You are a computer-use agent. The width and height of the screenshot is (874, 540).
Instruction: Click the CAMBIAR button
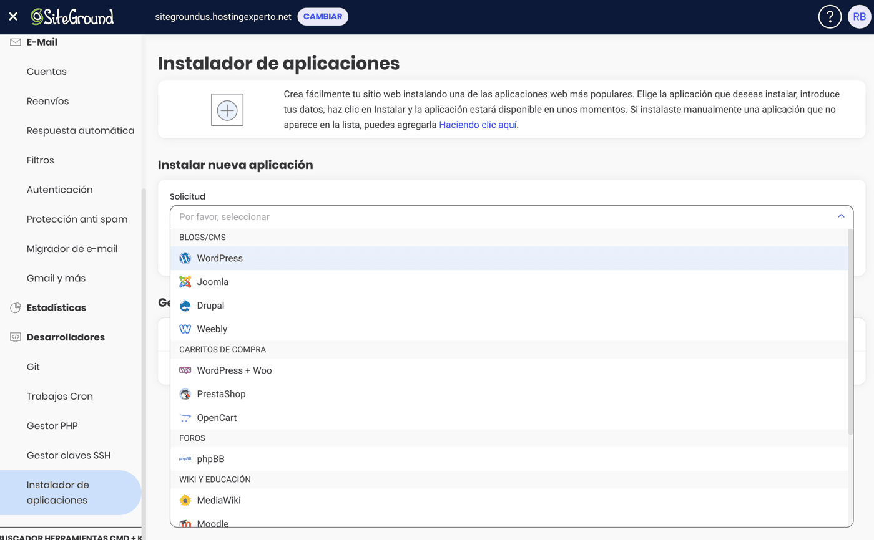point(323,17)
